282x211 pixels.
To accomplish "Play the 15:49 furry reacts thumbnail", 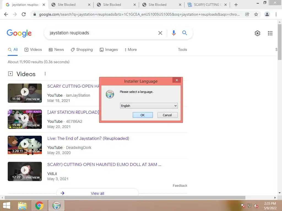I will 25,119.
